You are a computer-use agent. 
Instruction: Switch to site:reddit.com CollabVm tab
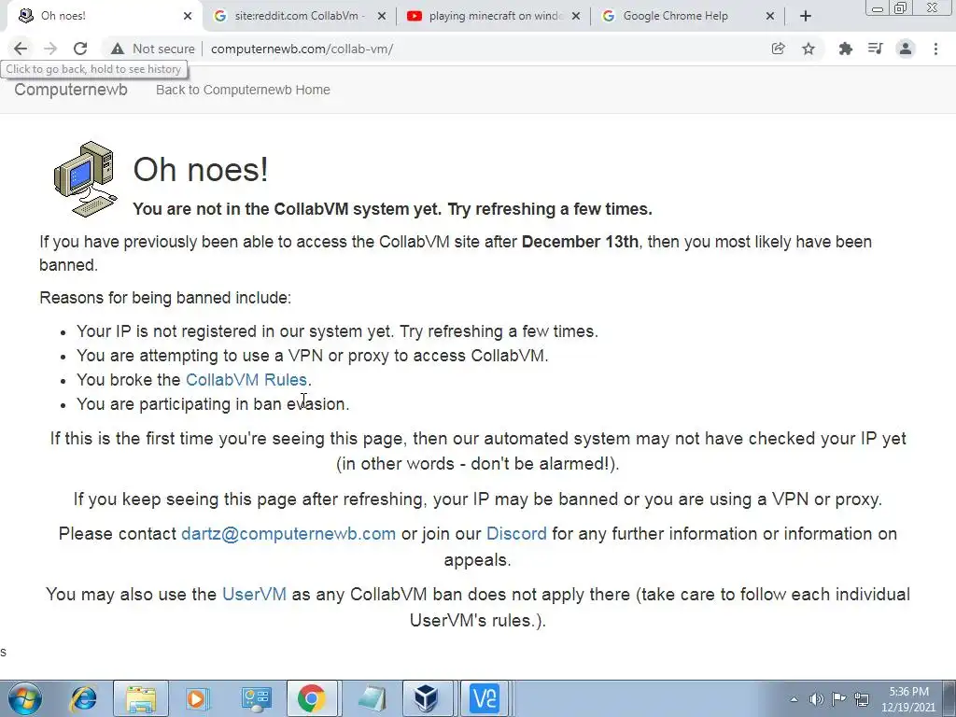coord(298,16)
